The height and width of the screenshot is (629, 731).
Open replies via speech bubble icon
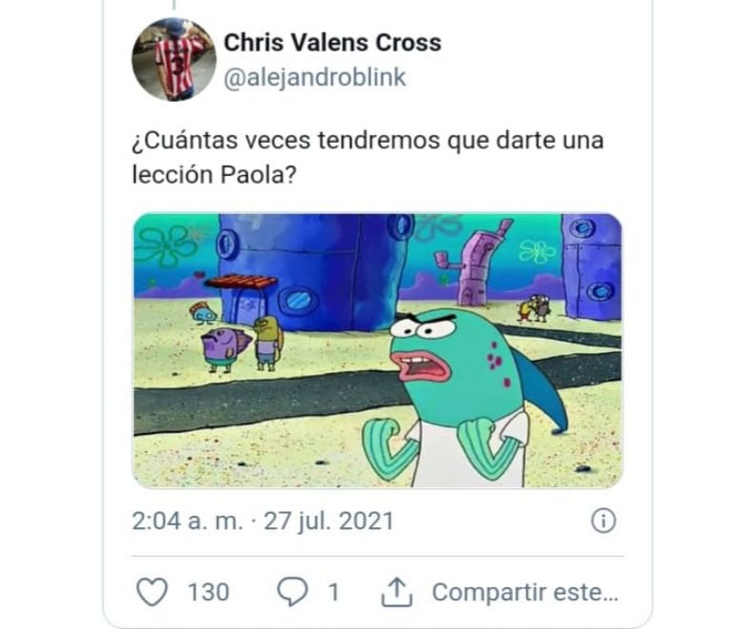pyautogui.click(x=292, y=592)
